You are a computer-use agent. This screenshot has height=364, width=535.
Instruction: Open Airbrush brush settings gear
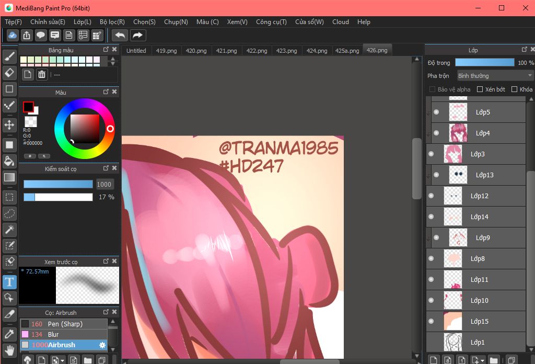(x=102, y=345)
